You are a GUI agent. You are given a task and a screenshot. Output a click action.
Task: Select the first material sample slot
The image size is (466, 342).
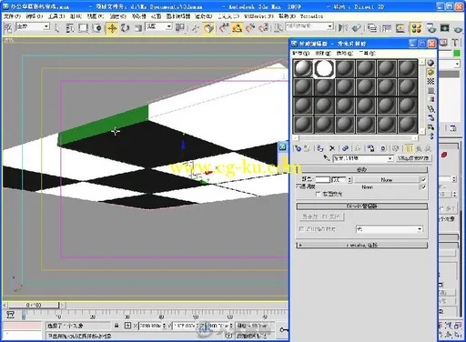click(303, 68)
